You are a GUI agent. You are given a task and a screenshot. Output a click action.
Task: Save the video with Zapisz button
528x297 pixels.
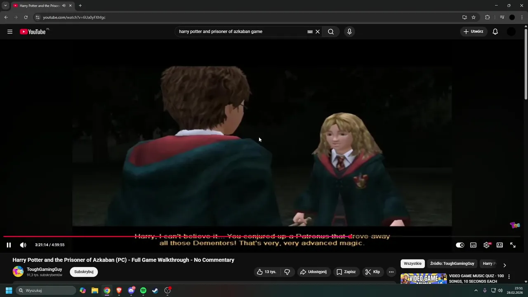coord(346,272)
